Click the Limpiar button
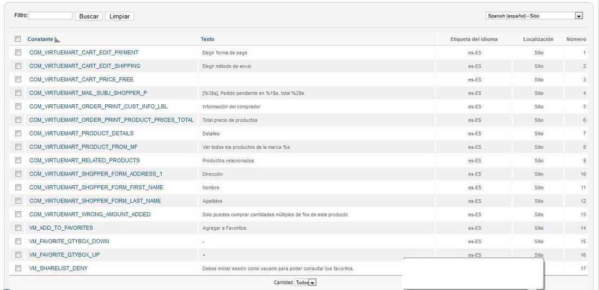The height and width of the screenshot is (290, 599). 119,16
